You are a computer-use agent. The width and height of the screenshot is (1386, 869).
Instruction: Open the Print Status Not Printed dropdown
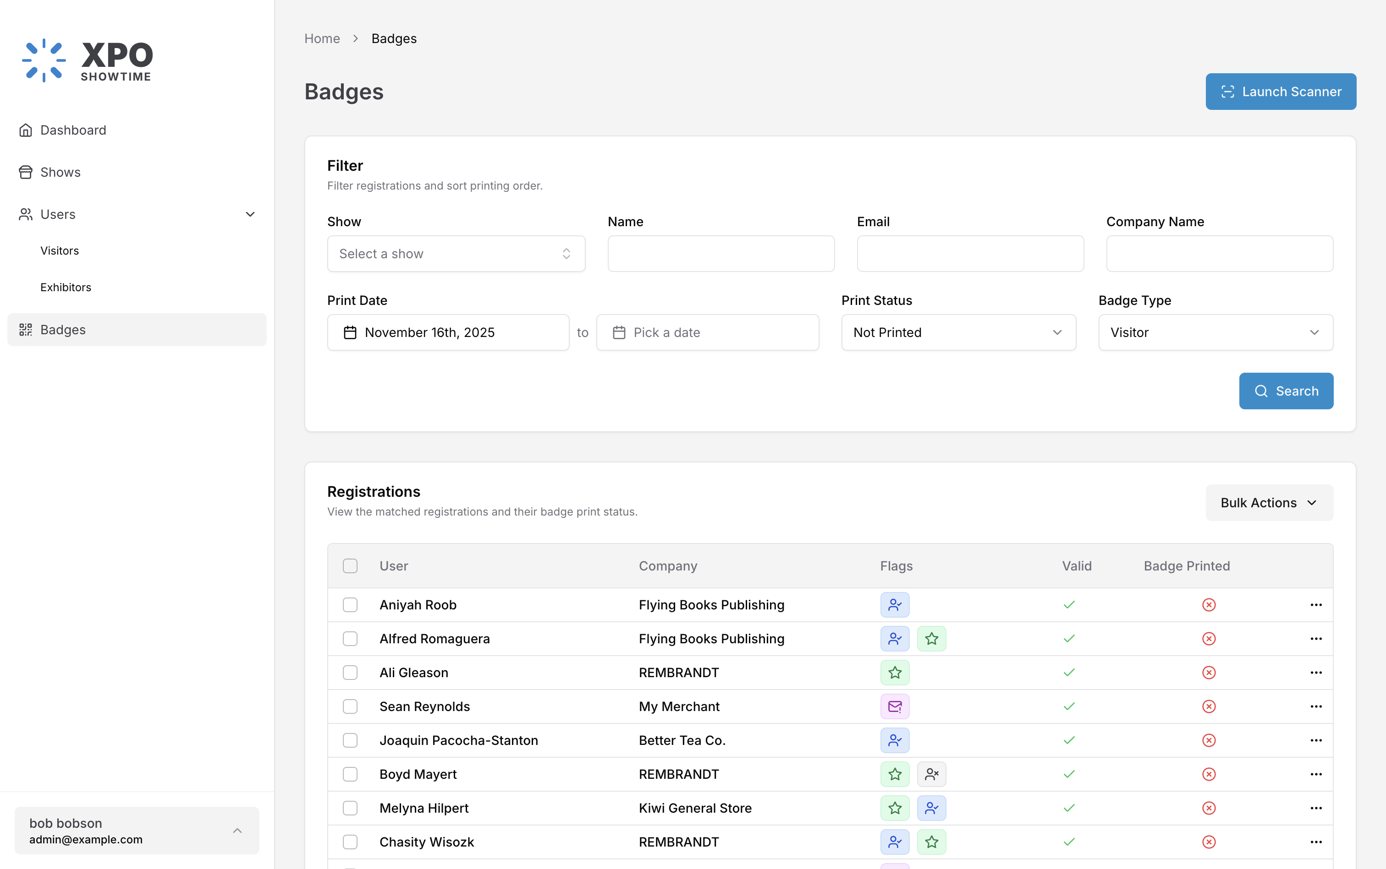tap(958, 332)
